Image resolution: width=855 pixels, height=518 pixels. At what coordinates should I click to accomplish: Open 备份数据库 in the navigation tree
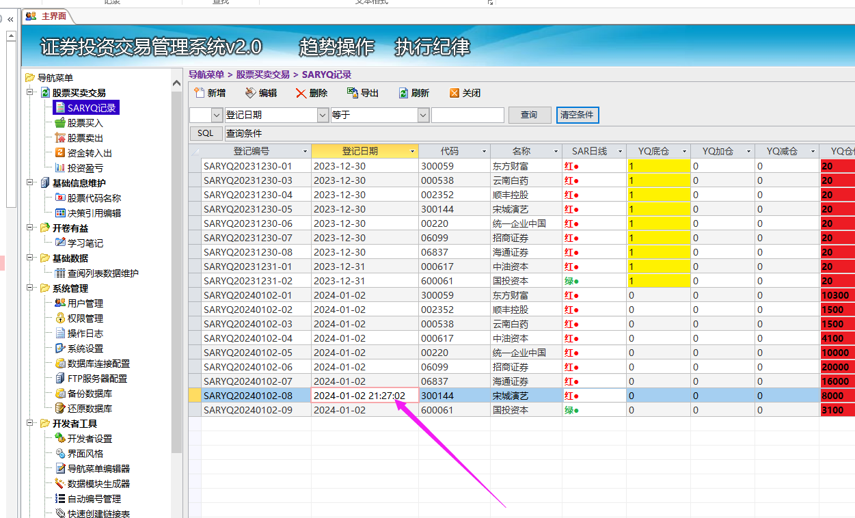[90, 394]
